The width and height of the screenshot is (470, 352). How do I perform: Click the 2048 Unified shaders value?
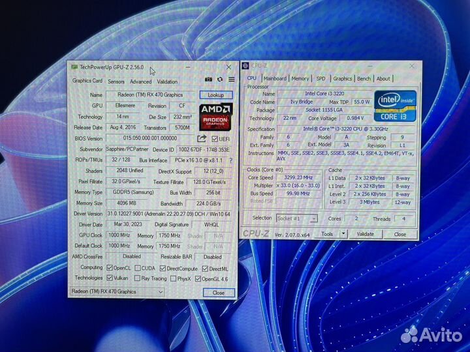click(129, 170)
